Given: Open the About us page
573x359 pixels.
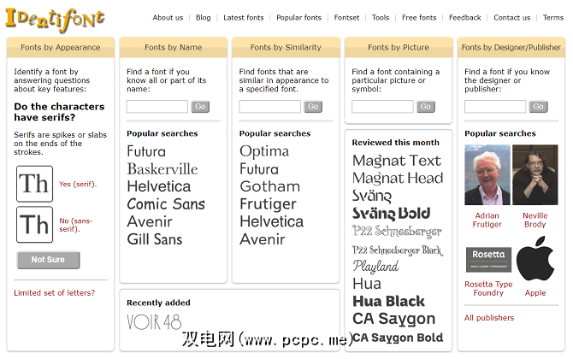Looking at the screenshot, I should (168, 18).
